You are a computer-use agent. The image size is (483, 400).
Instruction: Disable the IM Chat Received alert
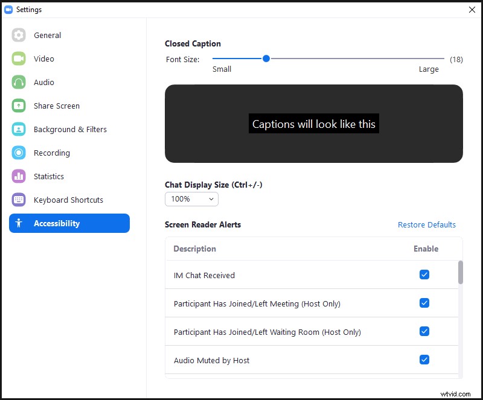[424, 275]
